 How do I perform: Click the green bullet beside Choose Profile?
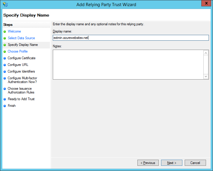tap(5, 51)
